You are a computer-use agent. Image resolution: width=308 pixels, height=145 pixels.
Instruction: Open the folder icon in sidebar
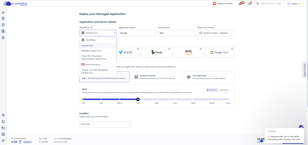(3, 128)
